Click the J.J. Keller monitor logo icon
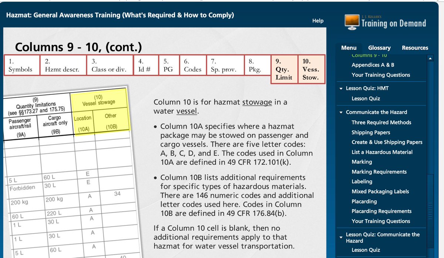Screen dimensions: 444x258 pyautogui.click(x=352, y=22)
